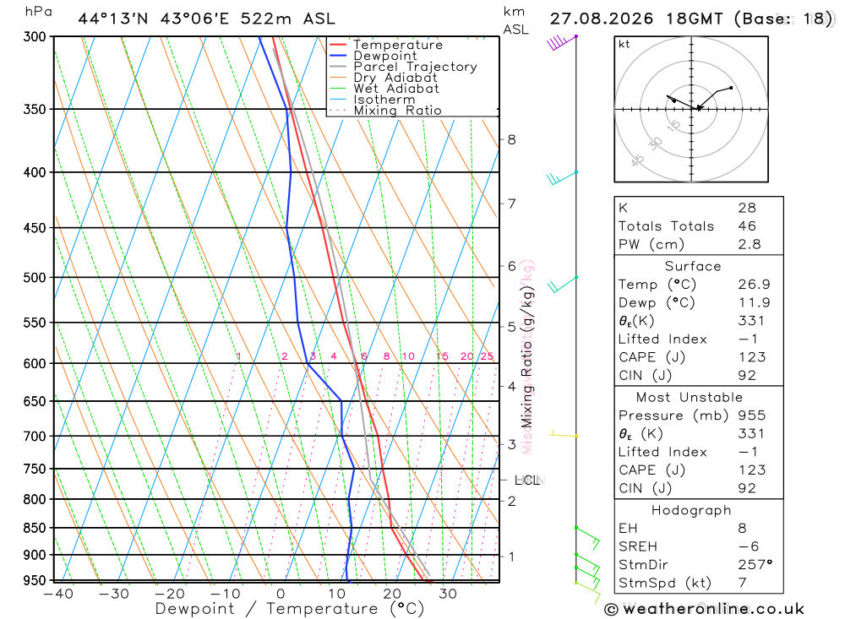The height and width of the screenshot is (619, 845).
Task: Click the hodograph 45 ring label
Action: click(637, 160)
